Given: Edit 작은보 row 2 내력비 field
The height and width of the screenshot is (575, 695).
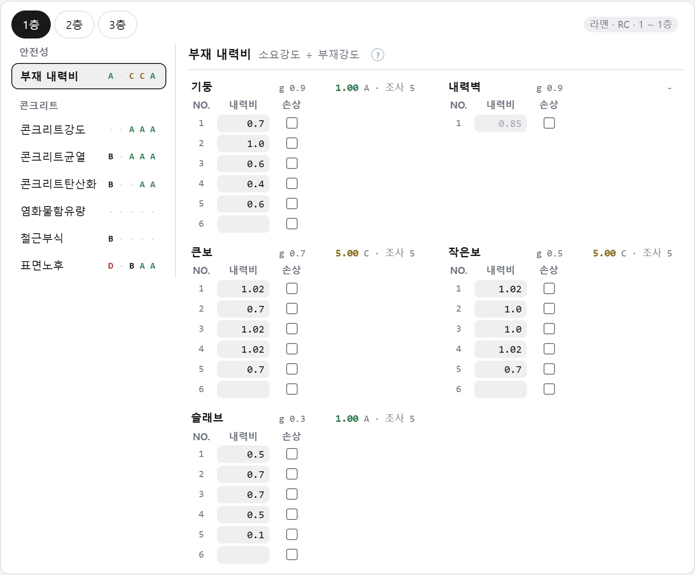Looking at the screenshot, I should pyautogui.click(x=501, y=309).
